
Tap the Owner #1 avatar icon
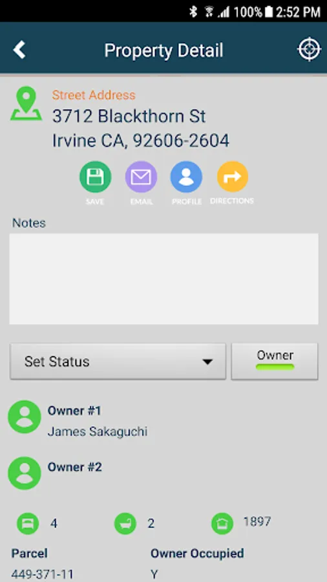click(x=25, y=417)
